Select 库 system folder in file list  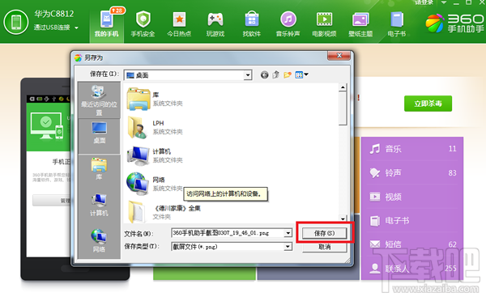pos(155,99)
